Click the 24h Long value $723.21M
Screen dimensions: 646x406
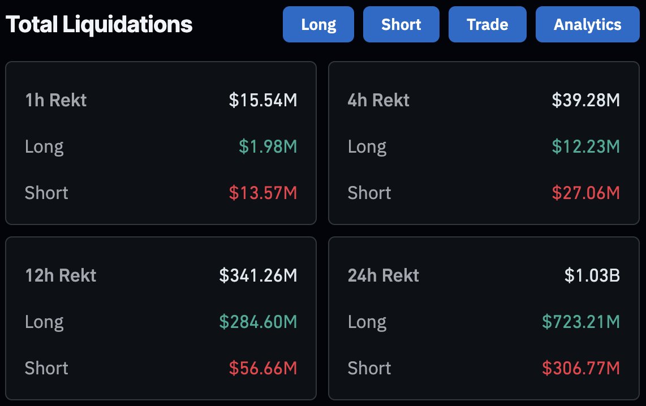(x=581, y=322)
